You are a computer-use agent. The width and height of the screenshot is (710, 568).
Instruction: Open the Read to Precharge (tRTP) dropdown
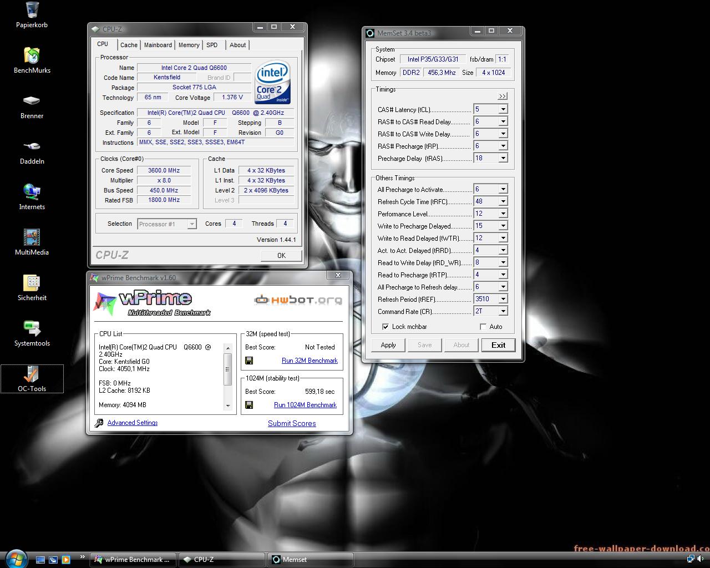pyautogui.click(x=503, y=275)
